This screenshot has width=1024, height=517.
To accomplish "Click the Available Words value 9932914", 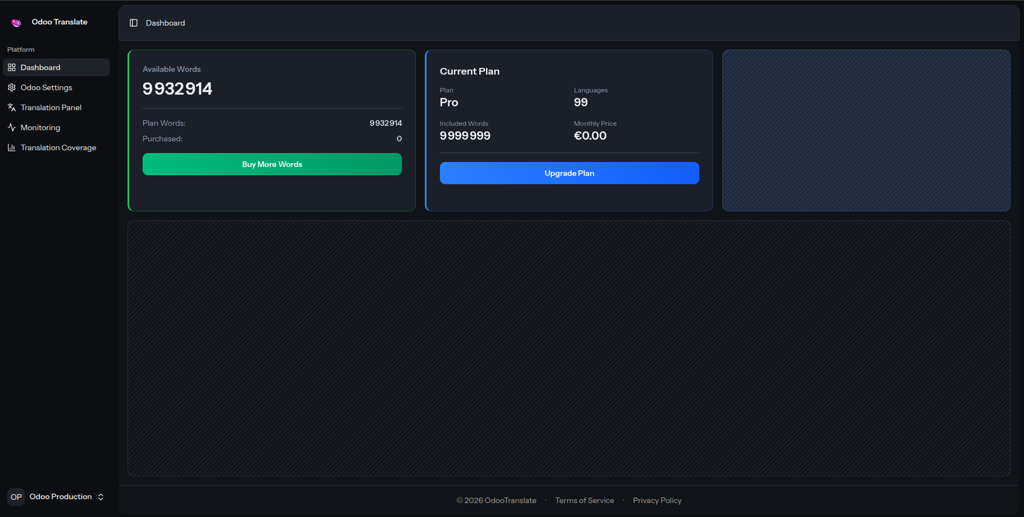I will (x=178, y=88).
